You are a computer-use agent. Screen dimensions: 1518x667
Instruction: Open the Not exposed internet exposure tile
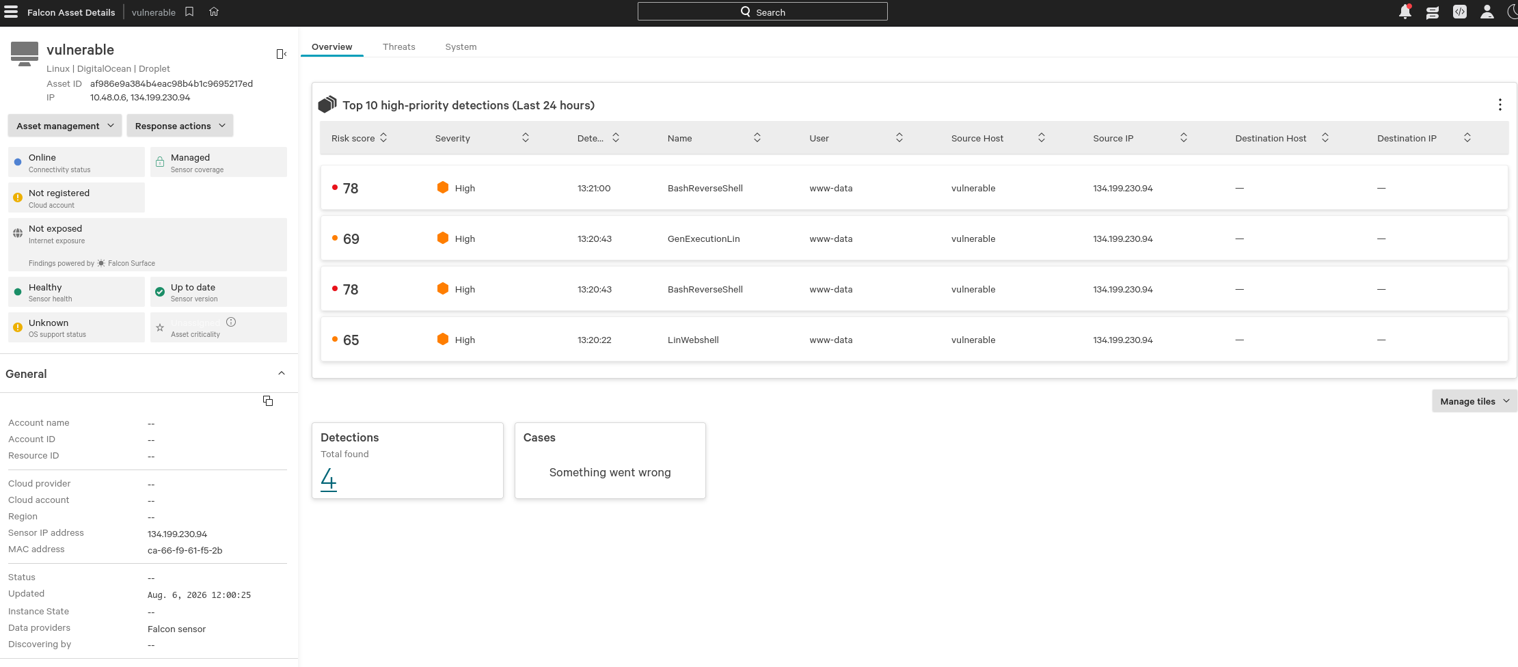[148, 245]
